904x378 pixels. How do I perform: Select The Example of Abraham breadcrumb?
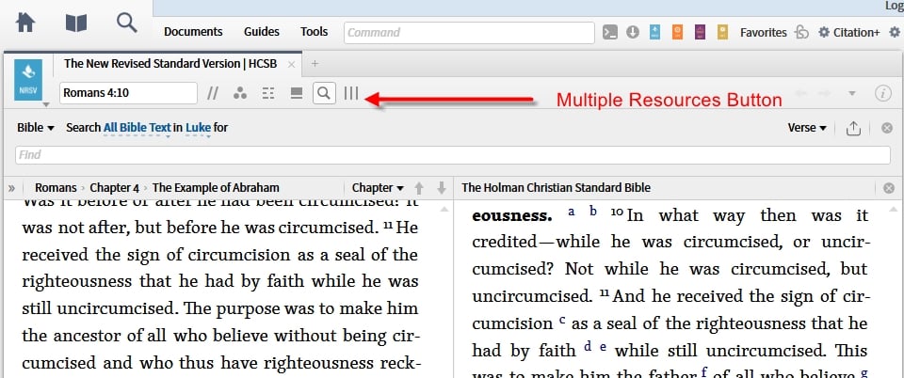click(216, 187)
